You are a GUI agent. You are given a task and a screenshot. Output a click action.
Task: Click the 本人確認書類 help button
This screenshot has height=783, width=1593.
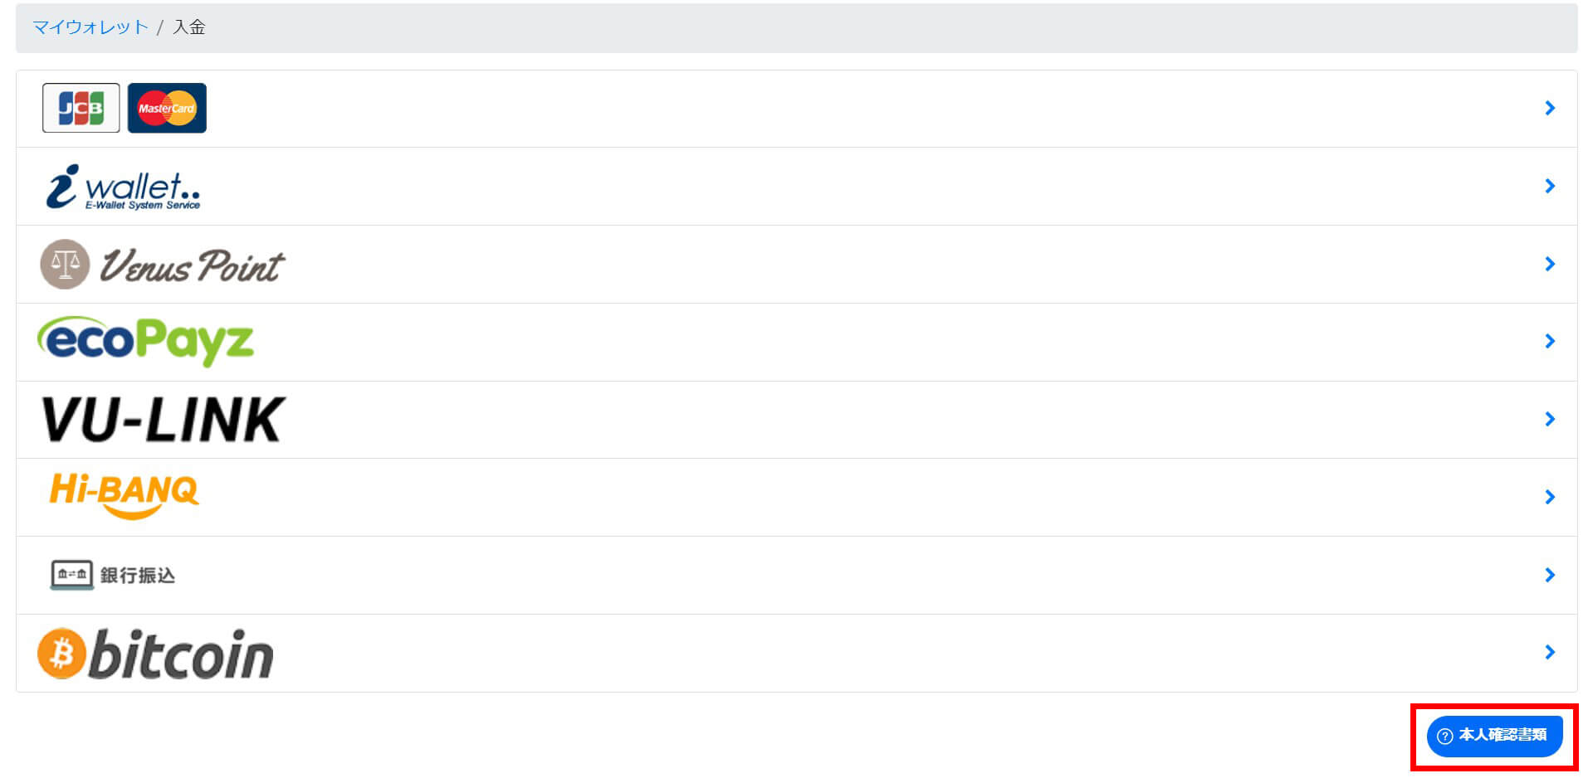pyautogui.click(x=1494, y=736)
